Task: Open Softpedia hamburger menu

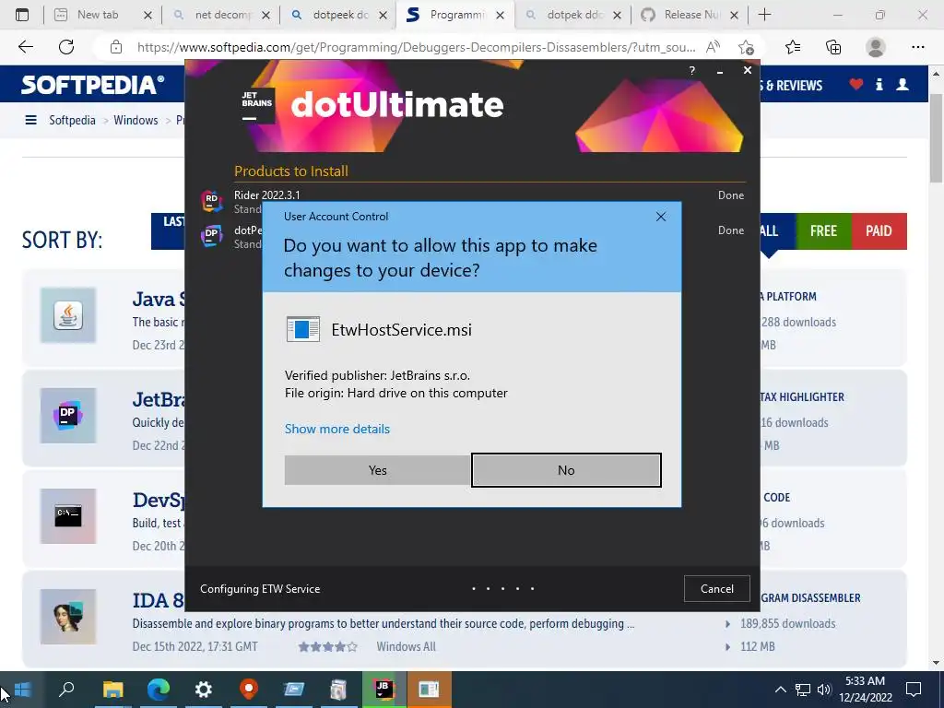Action: click(30, 120)
